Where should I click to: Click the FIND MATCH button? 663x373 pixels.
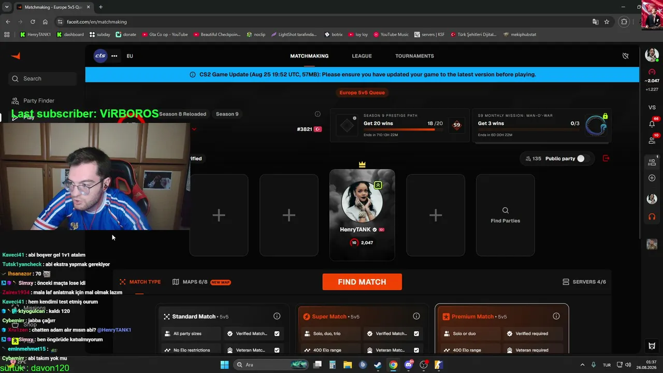click(362, 282)
